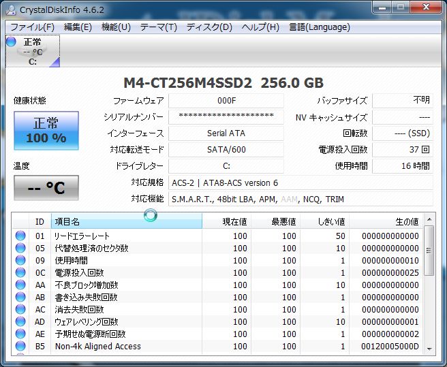The image size is (447, 367).
Task: Click the 使用時間 field showing 16 時間
Action: point(403,166)
